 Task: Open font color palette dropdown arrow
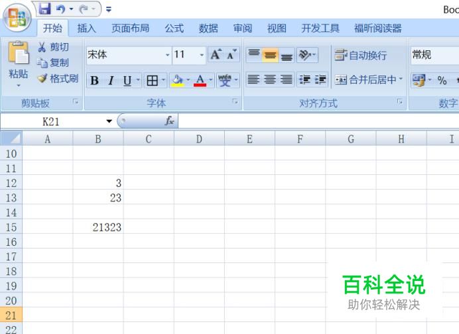point(211,80)
